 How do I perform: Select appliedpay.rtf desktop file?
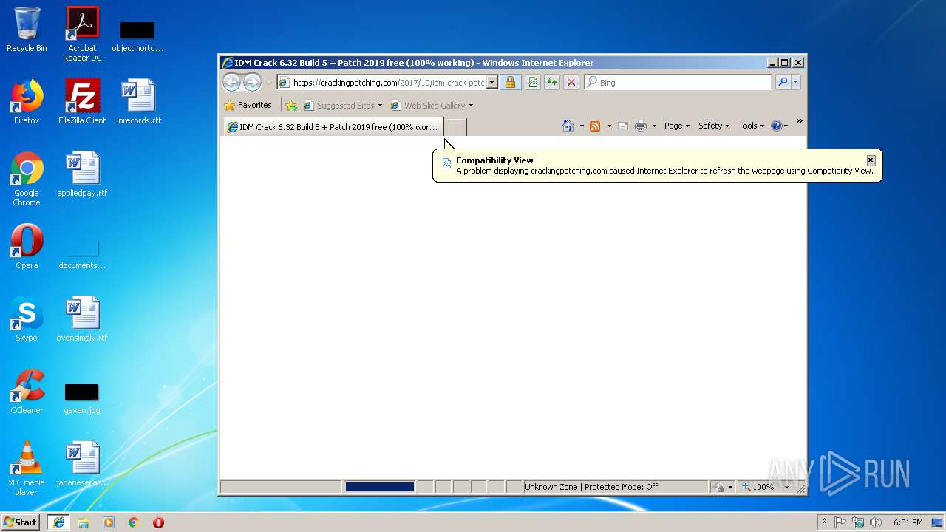click(82, 174)
